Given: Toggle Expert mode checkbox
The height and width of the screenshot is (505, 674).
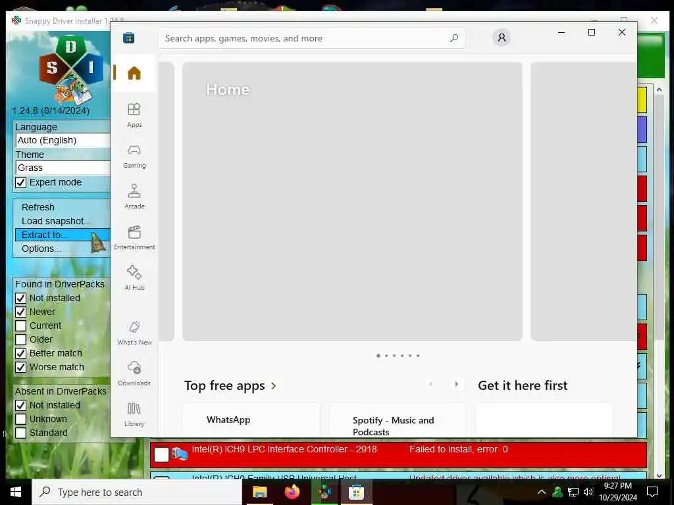Looking at the screenshot, I should [x=20, y=183].
